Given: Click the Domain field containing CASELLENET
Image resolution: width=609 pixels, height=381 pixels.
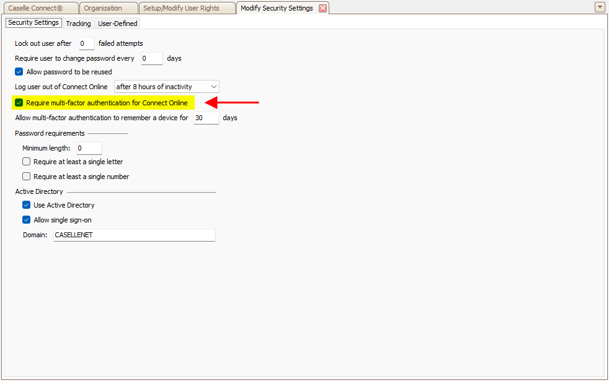Looking at the screenshot, I should [x=134, y=235].
